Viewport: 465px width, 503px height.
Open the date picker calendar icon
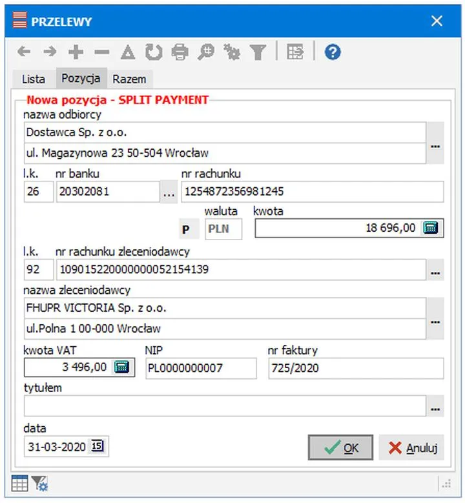coord(97,446)
